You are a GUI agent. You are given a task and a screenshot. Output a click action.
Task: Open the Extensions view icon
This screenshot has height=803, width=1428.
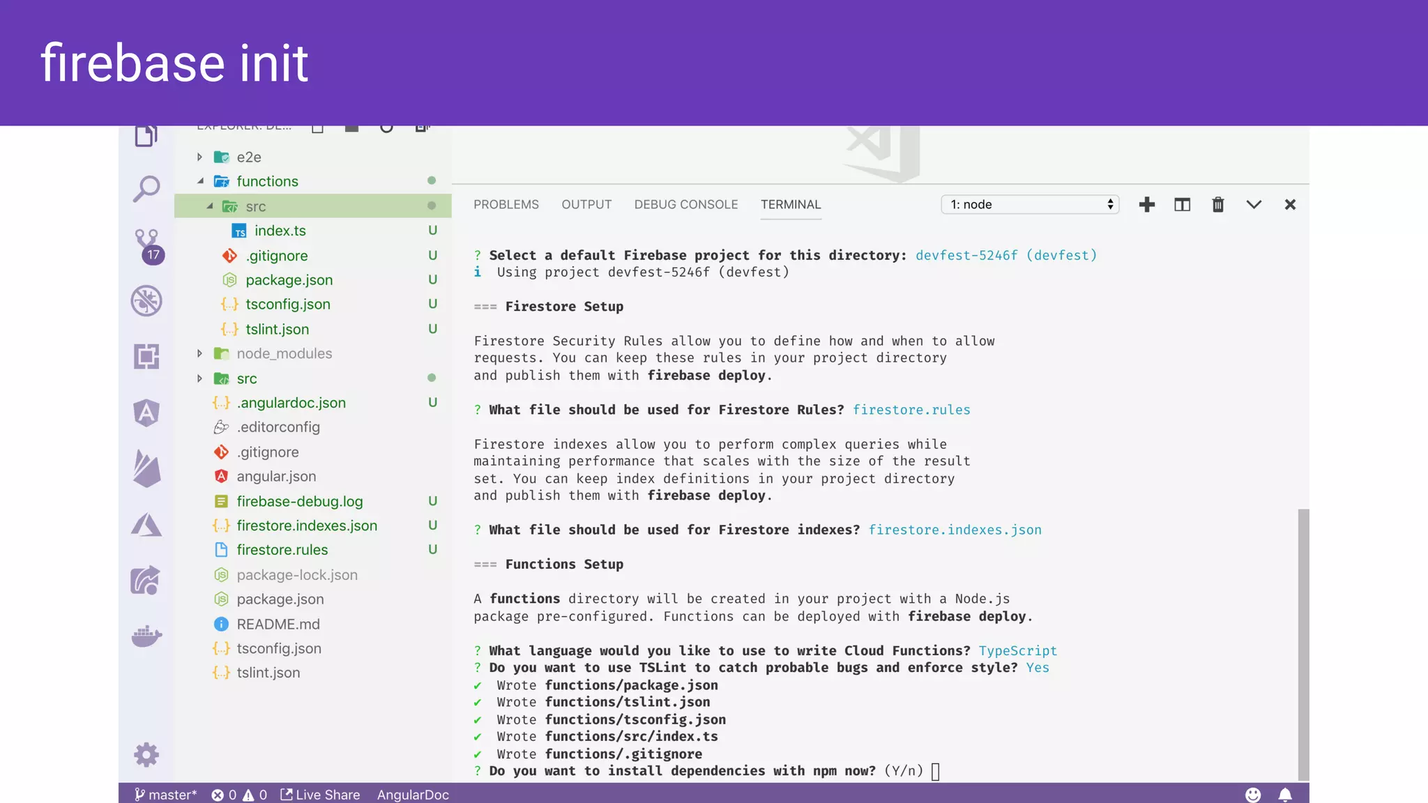tap(146, 356)
